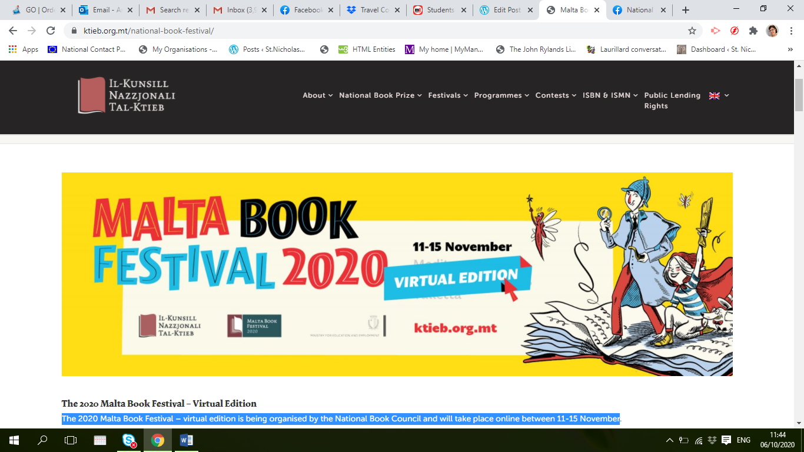Open the Chrome extensions puzzle icon
The height and width of the screenshot is (452, 804).
(x=753, y=31)
